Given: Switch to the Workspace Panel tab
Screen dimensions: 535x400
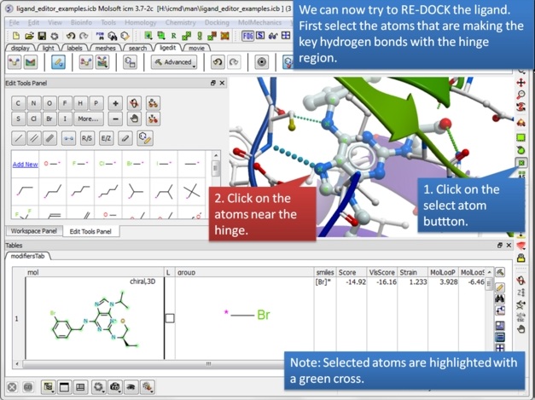Looking at the screenshot, I should tap(32, 231).
